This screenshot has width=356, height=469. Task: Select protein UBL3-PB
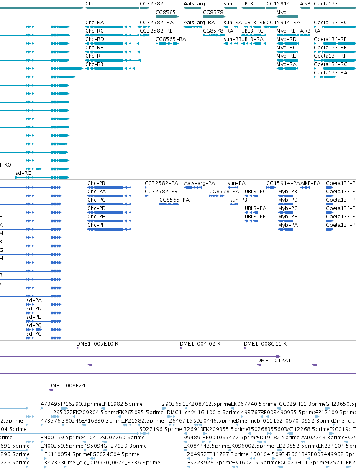[x=255, y=217]
